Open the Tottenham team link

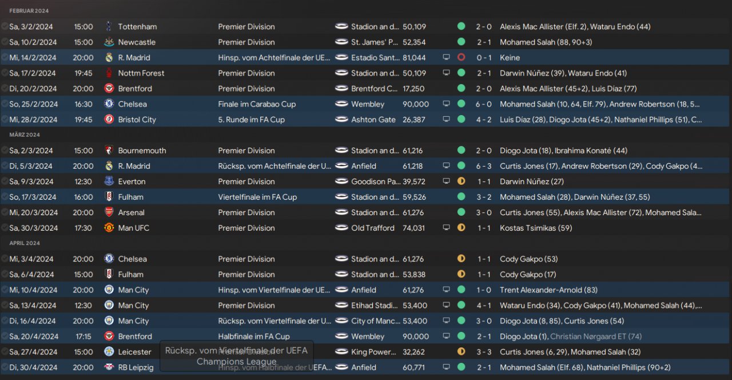click(137, 26)
